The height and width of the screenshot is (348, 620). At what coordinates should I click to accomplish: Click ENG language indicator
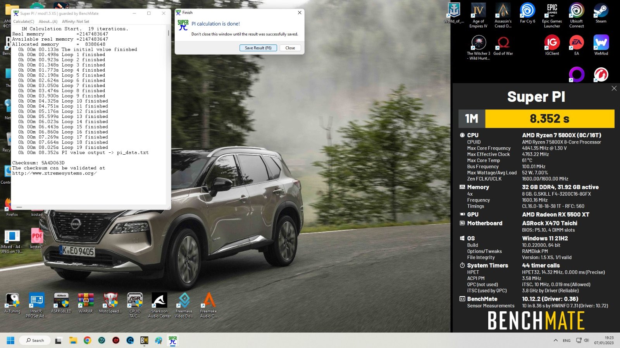coord(567,341)
